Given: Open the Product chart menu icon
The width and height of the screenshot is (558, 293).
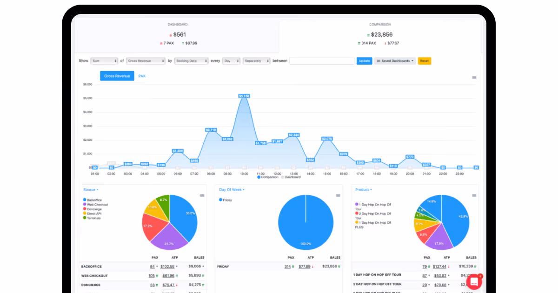Looking at the screenshot, I should click(x=474, y=196).
